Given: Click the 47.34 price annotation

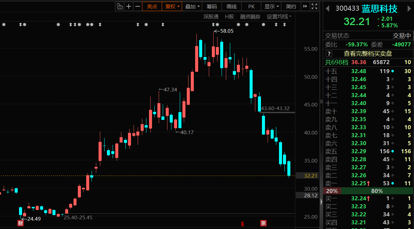Looking at the screenshot, I should pos(170,89).
